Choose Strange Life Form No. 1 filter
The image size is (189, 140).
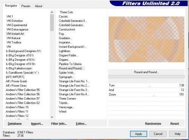(74, 81)
